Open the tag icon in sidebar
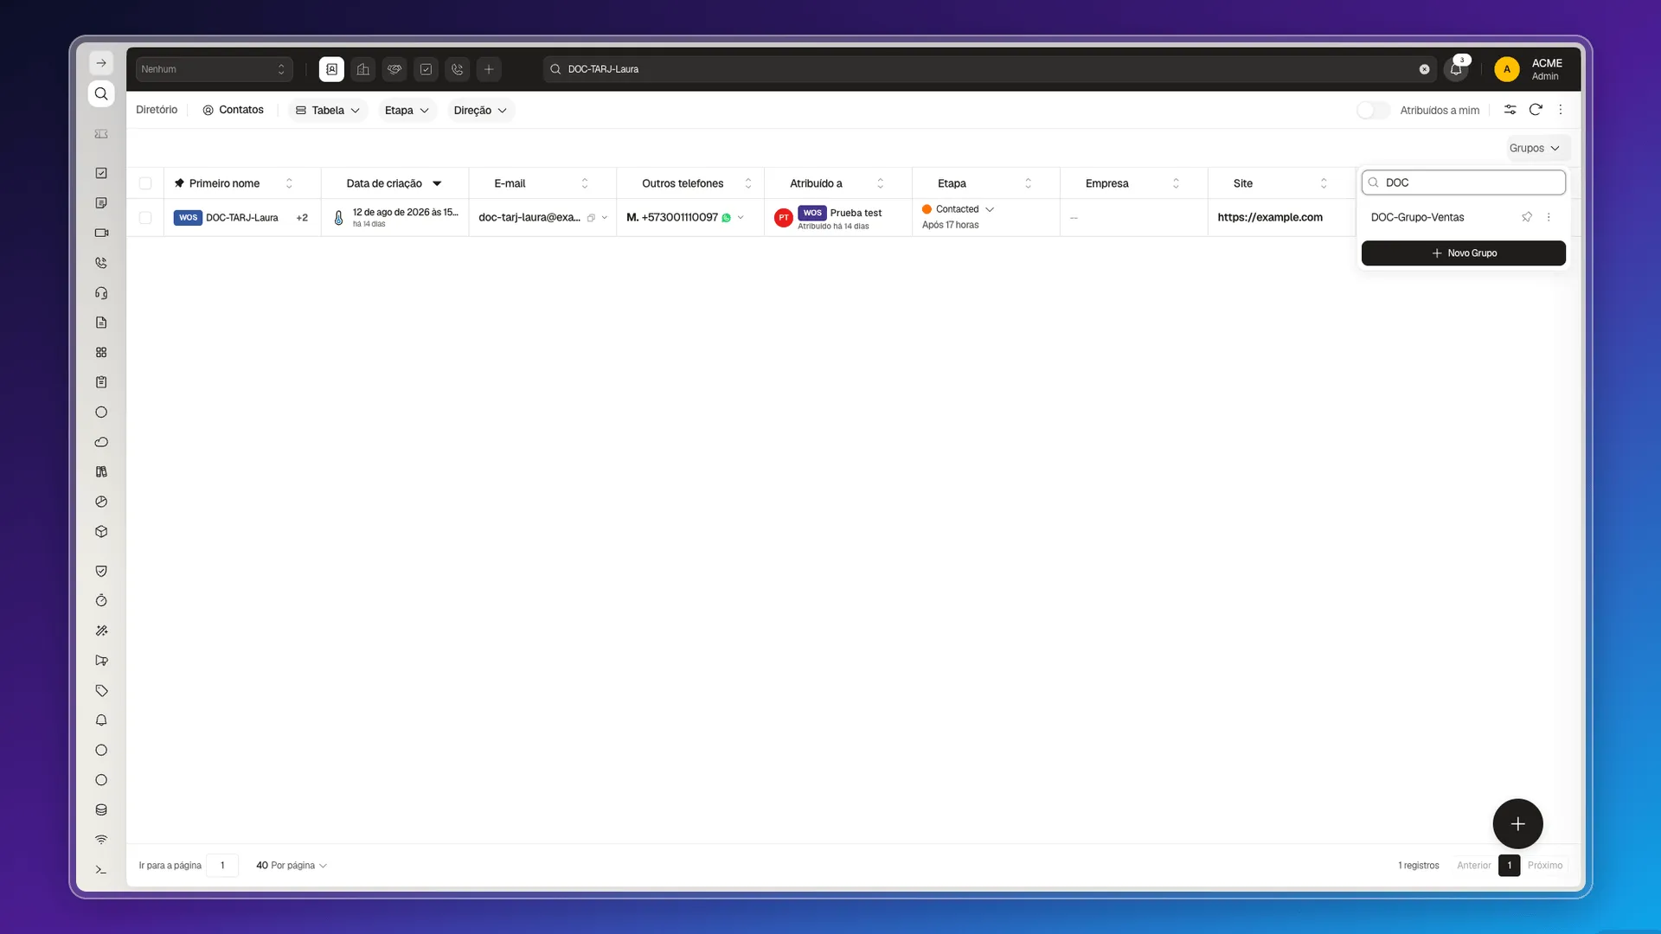 click(x=101, y=690)
